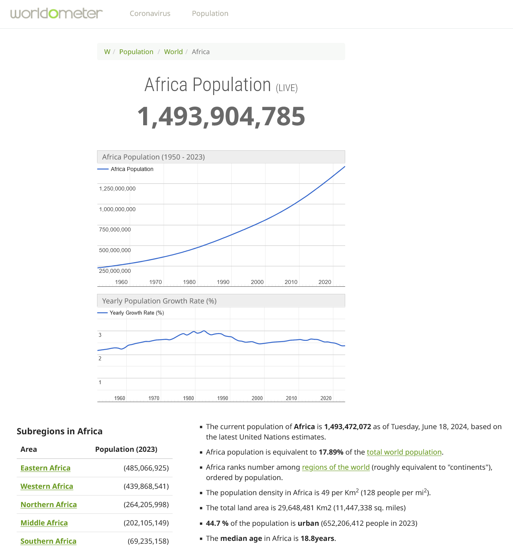Click the Africa breadcrumb text

pyautogui.click(x=200, y=52)
